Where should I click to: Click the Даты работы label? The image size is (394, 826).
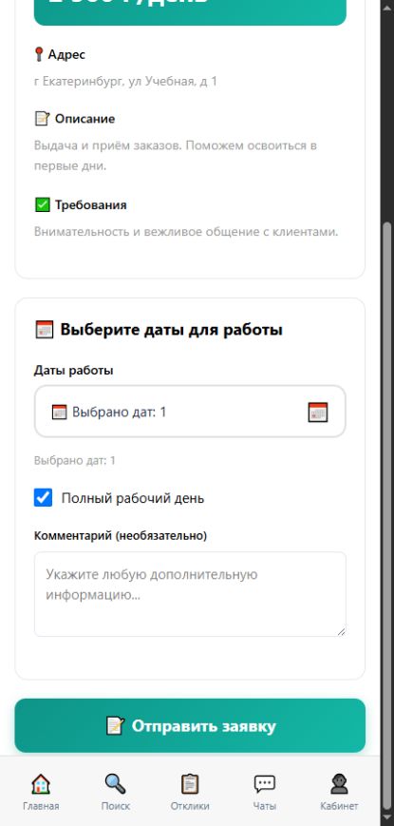[74, 371]
